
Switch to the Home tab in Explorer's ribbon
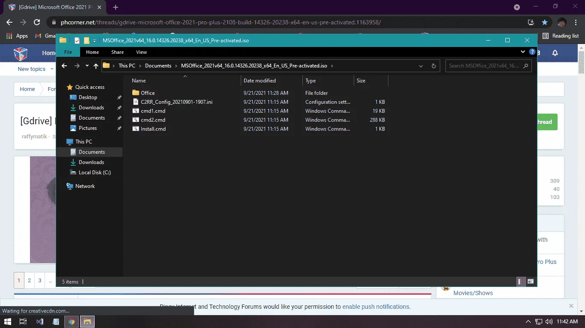(93, 52)
